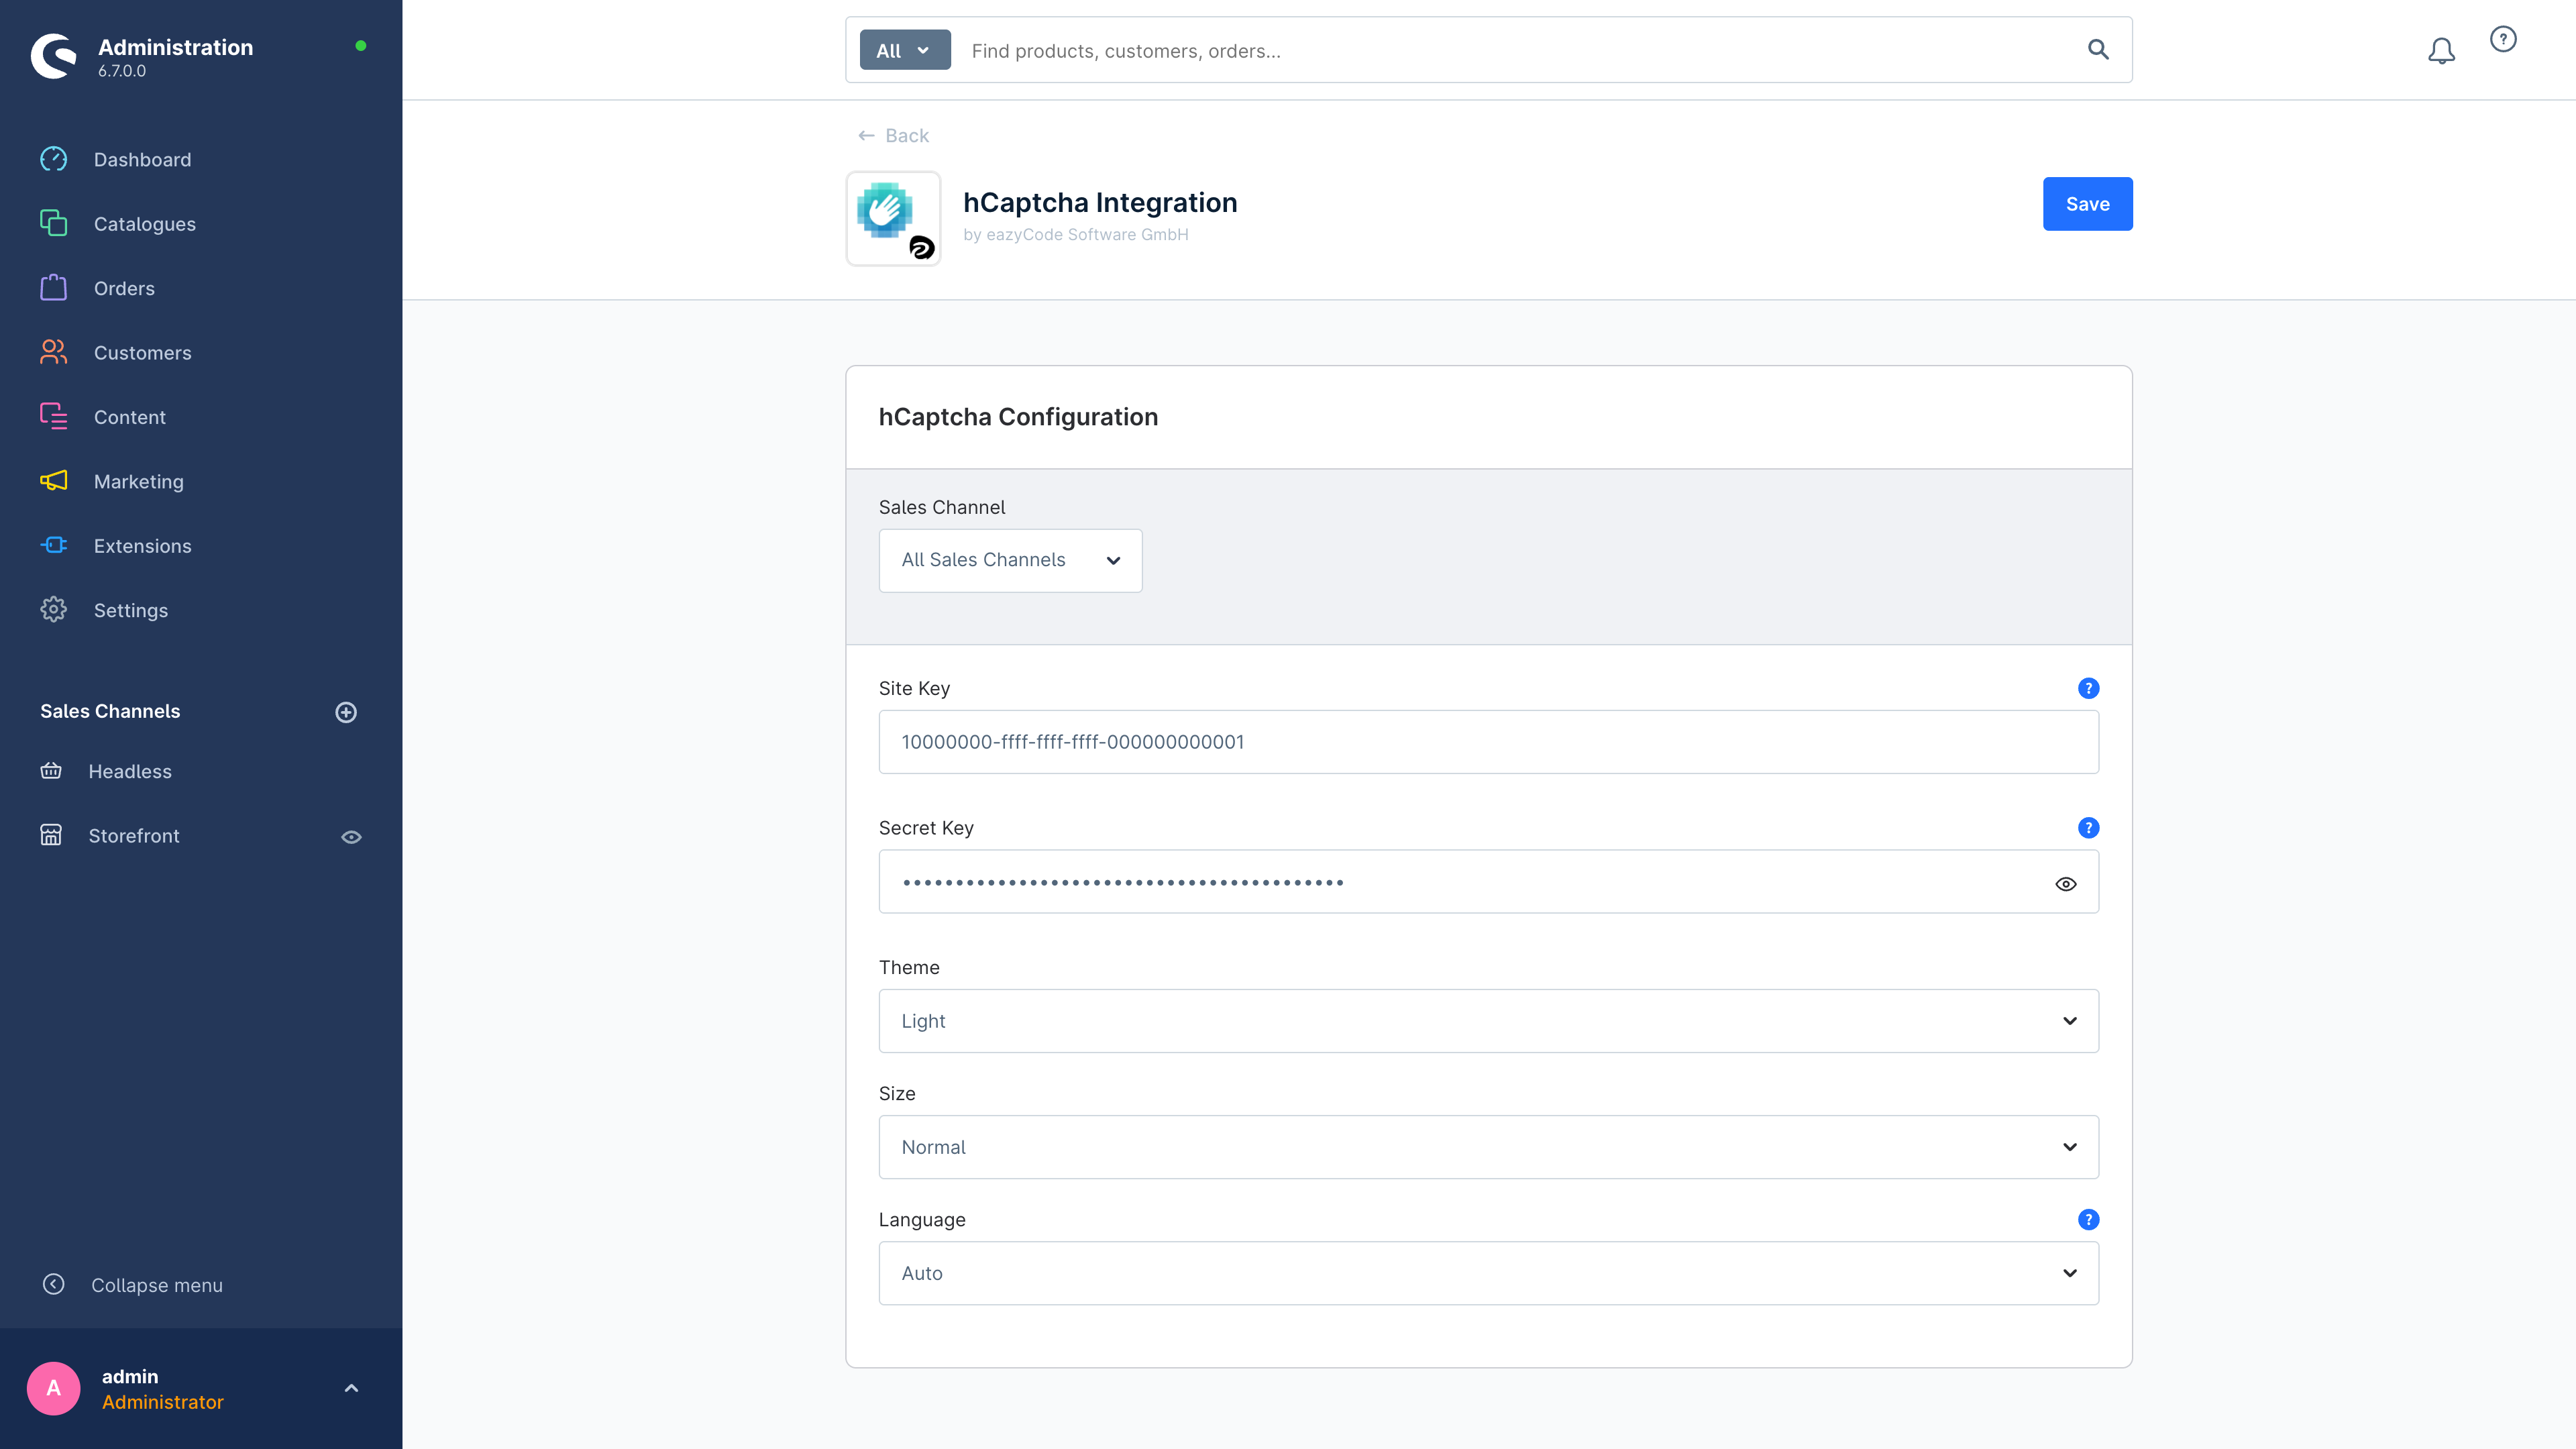Save the hCaptcha configuration
The image size is (2576, 1449).
(2087, 203)
